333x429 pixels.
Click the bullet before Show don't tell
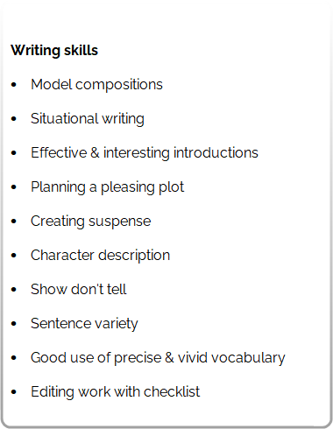coord(14,290)
